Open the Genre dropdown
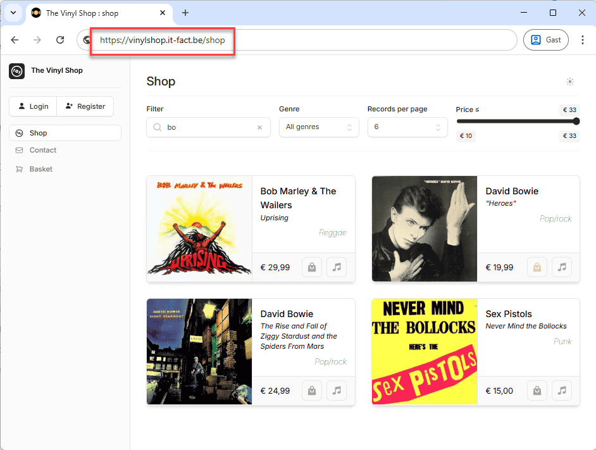 (x=319, y=127)
